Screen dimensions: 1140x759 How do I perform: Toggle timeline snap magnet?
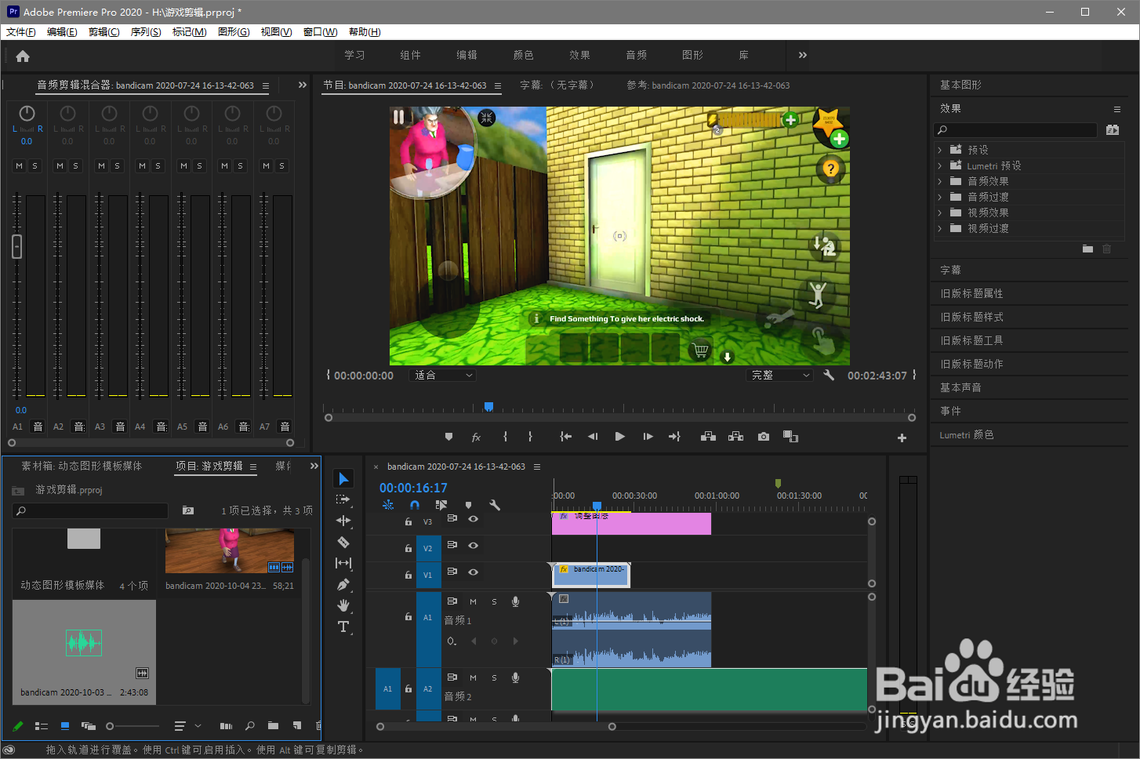pos(415,505)
